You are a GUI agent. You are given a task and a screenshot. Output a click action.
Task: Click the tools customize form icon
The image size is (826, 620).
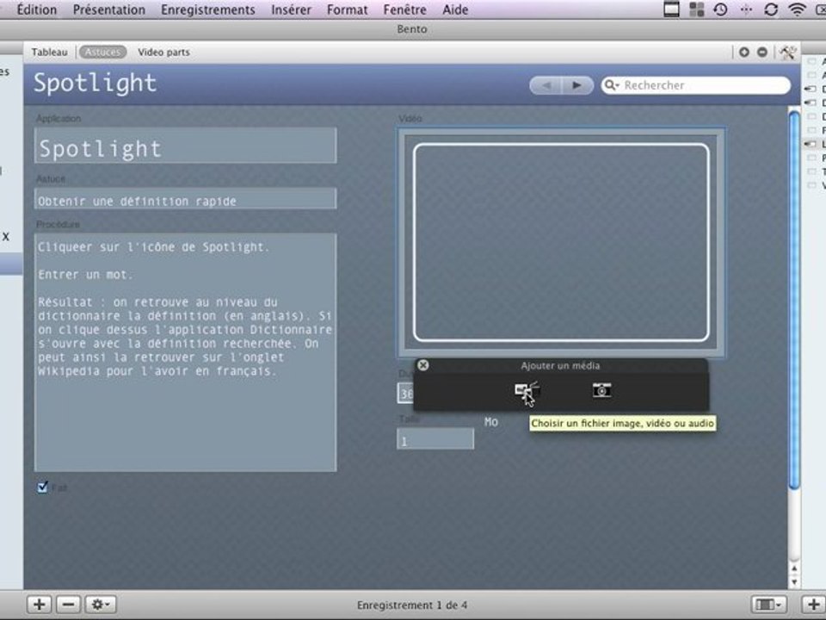tap(787, 53)
